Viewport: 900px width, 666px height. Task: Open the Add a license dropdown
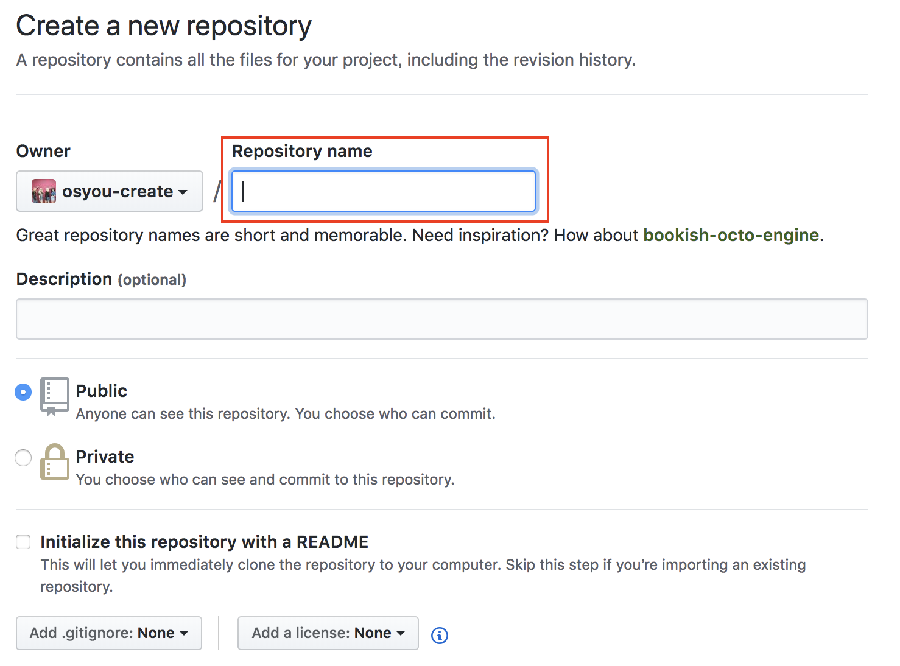328,633
